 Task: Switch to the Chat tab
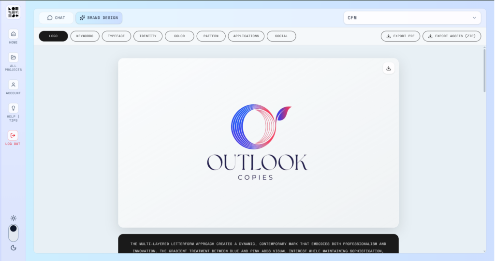coord(56,18)
